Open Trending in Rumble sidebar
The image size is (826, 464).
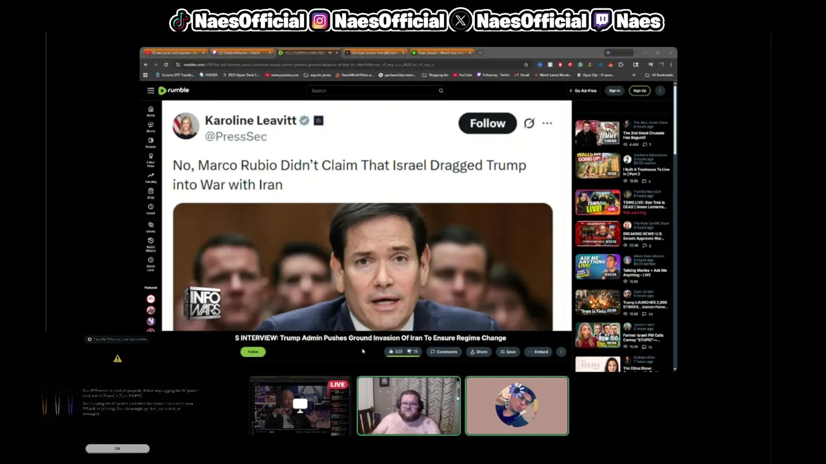coord(150,177)
